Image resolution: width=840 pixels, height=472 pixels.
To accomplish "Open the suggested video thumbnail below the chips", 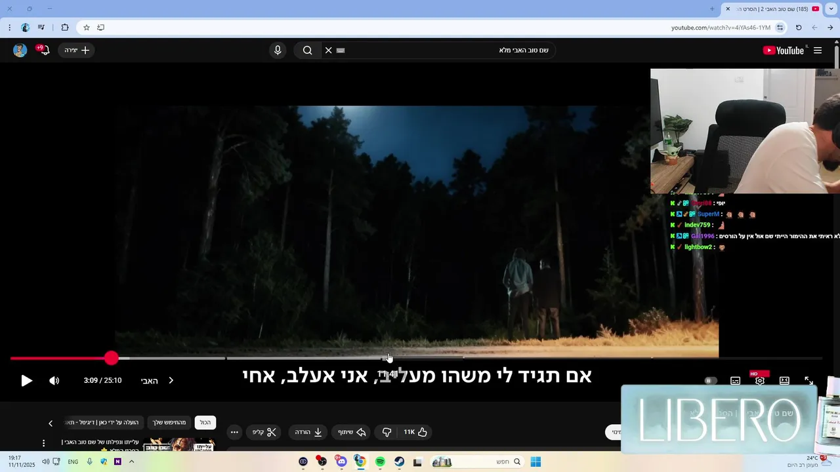I will pyautogui.click(x=179, y=444).
